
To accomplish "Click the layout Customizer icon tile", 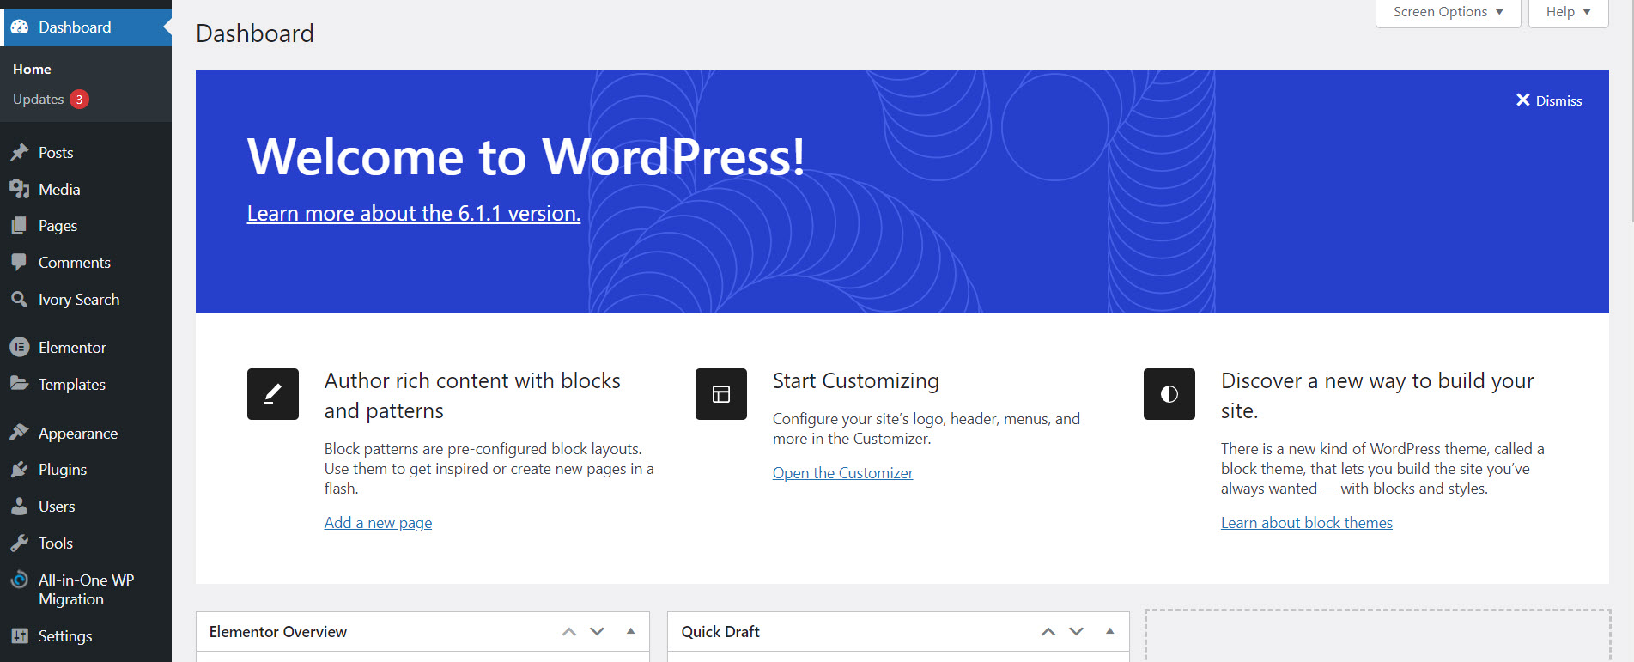I will [721, 394].
